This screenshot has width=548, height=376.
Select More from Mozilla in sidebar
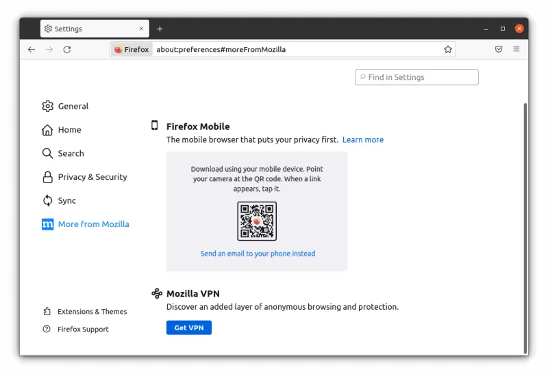(x=93, y=224)
